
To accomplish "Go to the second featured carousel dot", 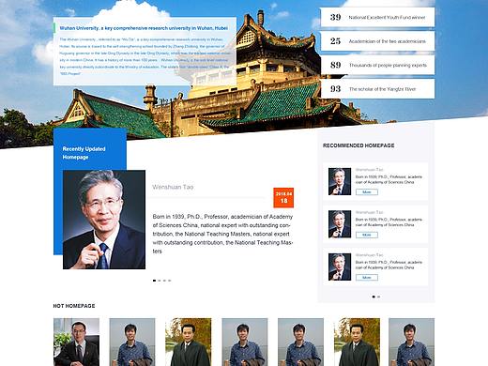I will click(160, 281).
